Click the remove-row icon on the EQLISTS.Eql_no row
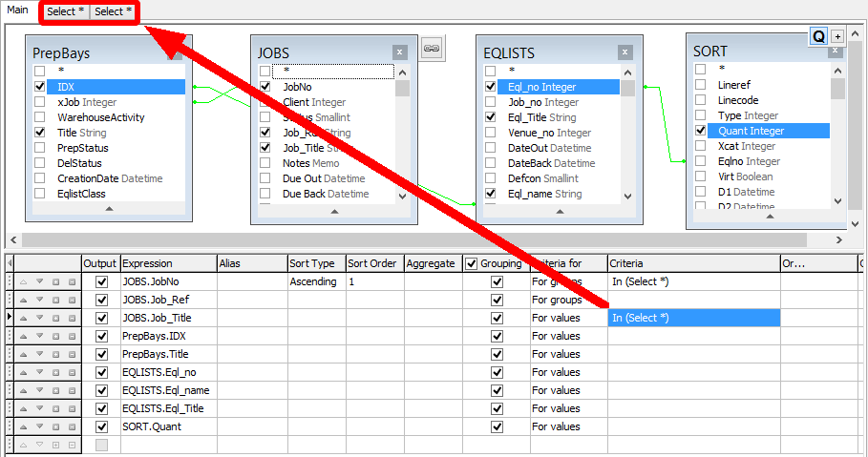 pyautogui.click(x=73, y=372)
